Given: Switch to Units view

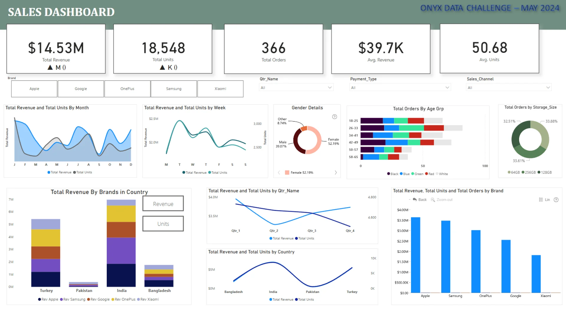Looking at the screenshot, I should (163, 224).
